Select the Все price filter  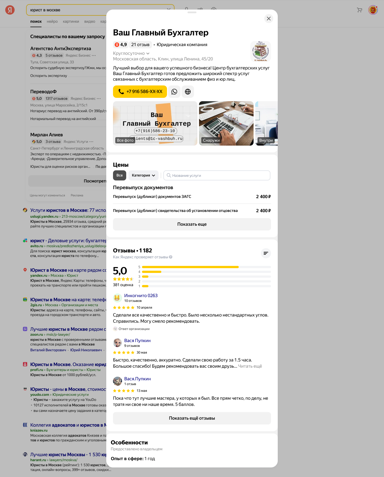(119, 175)
